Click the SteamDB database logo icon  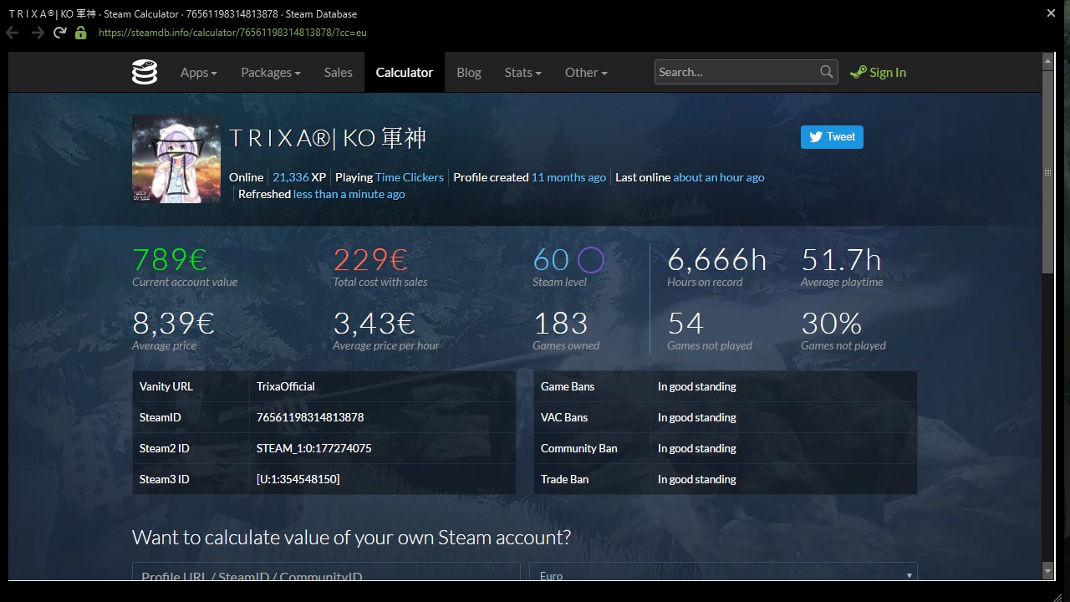pos(144,72)
